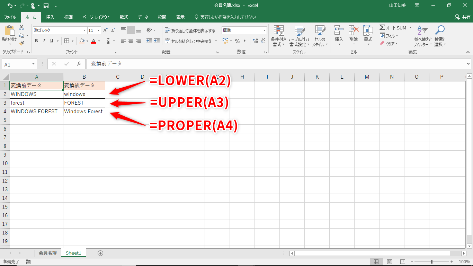Switch to the Formulas (数式) tab
The height and width of the screenshot is (266, 473).
click(x=124, y=17)
